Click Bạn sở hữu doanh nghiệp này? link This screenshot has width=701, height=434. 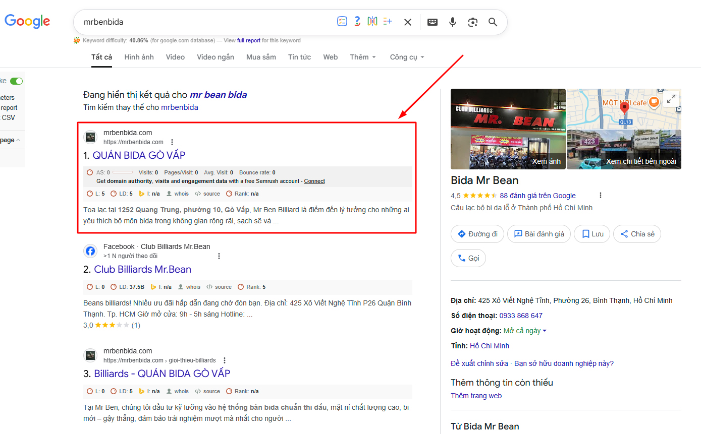coord(564,363)
